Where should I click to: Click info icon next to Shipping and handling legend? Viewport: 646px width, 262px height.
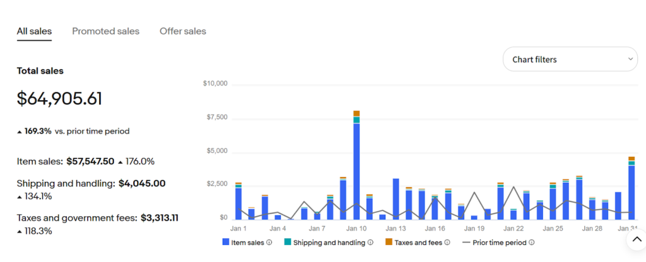[370, 242]
